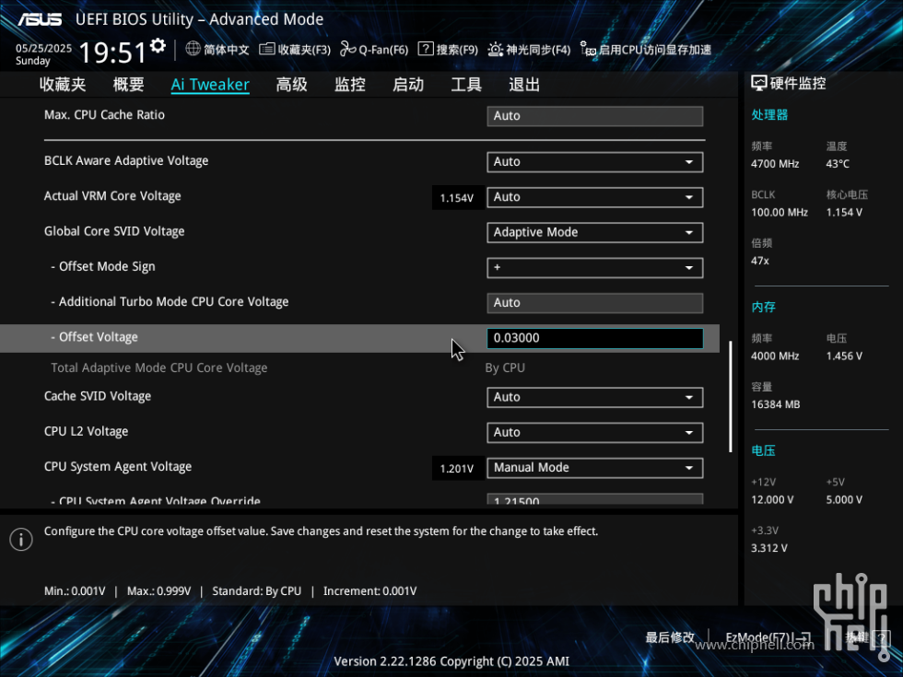Switch to the 概要 tab
Image resolution: width=903 pixels, height=677 pixels.
tap(128, 85)
